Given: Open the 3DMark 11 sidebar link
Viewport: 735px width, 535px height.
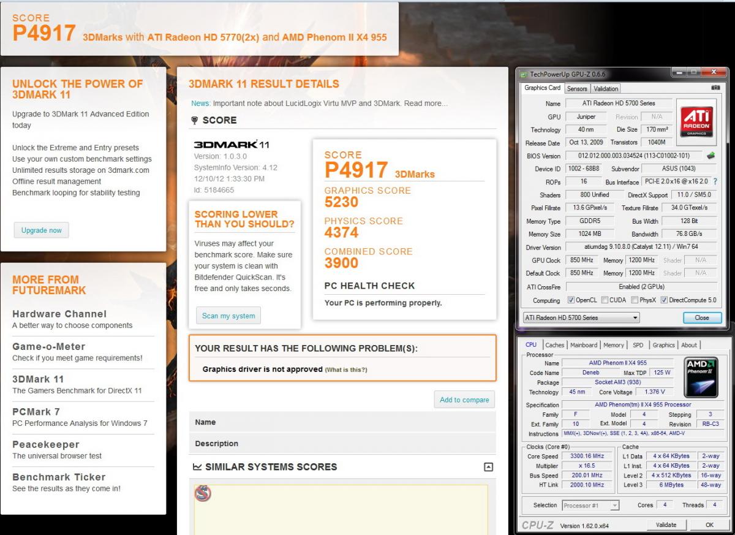Looking at the screenshot, I should tap(38, 379).
